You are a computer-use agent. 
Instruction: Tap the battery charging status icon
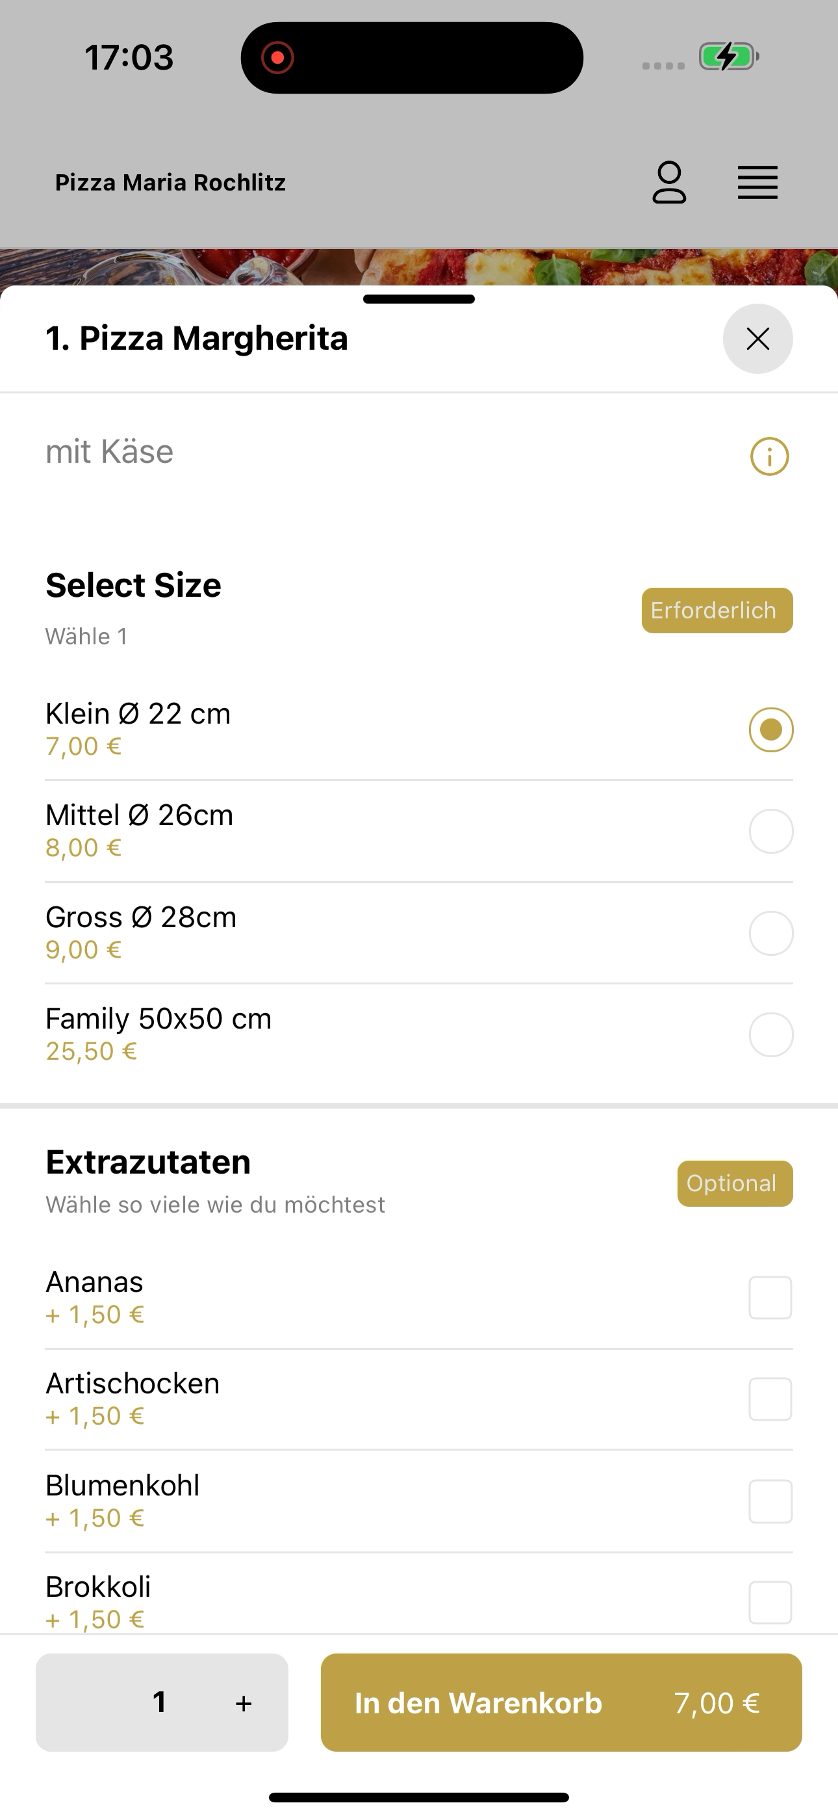tap(728, 57)
